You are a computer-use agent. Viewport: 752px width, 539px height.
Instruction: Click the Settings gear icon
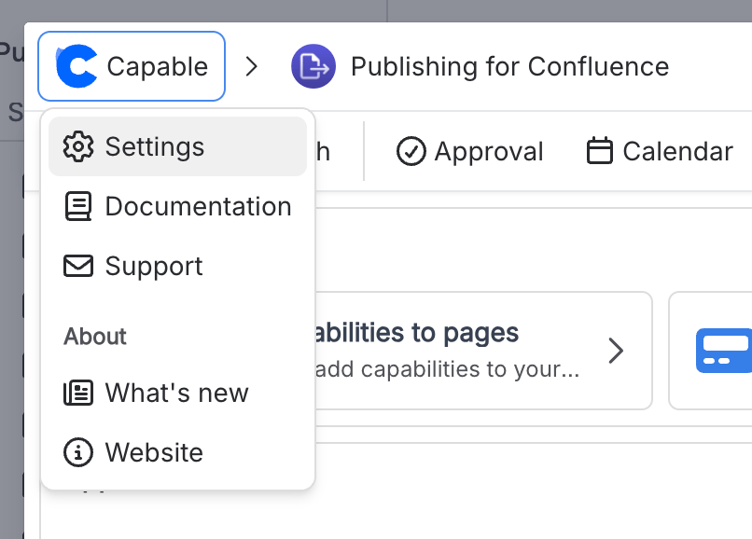point(78,146)
